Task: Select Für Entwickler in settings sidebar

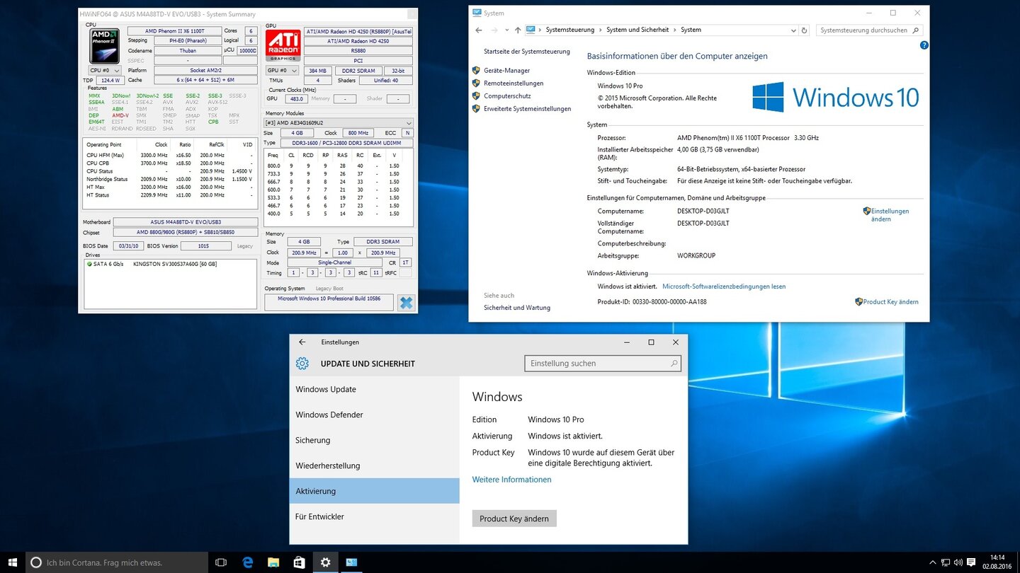Action: click(x=375, y=516)
